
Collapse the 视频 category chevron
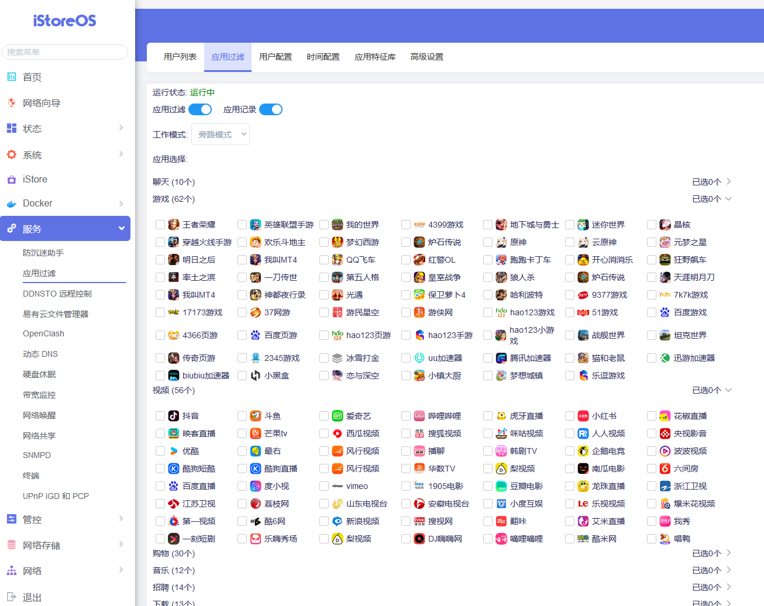click(728, 390)
